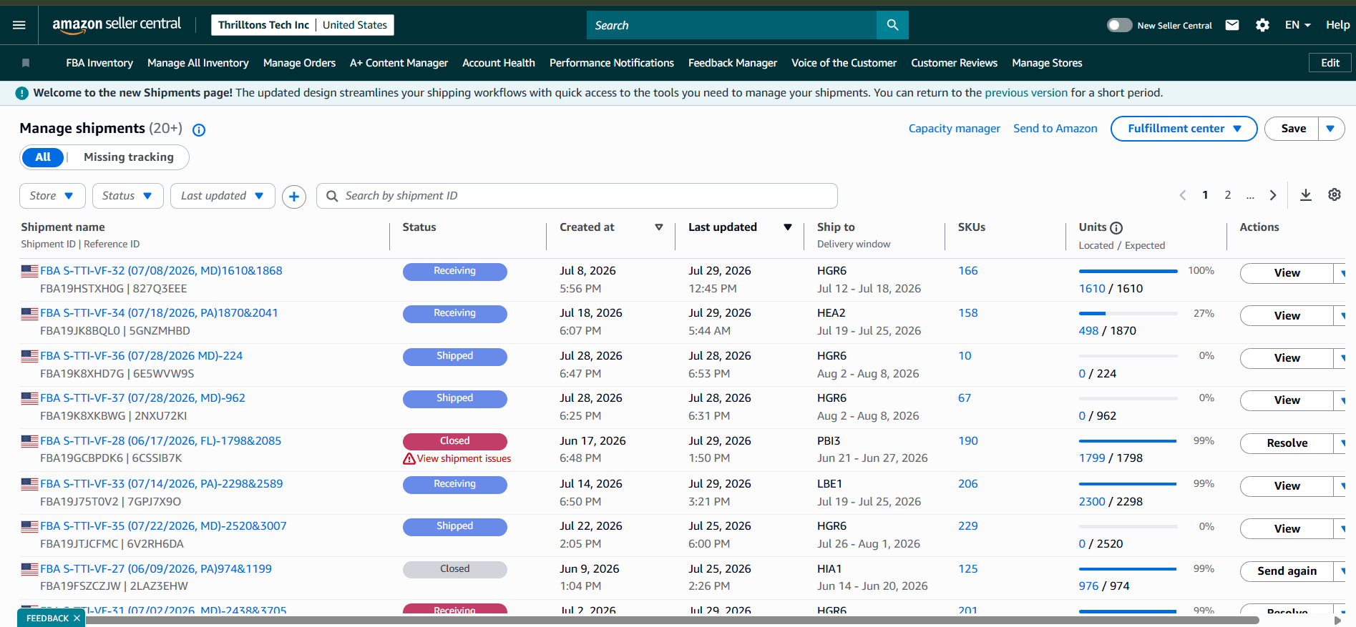Download the shipments list
Image resolution: width=1356 pixels, height=627 pixels.
point(1306,195)
